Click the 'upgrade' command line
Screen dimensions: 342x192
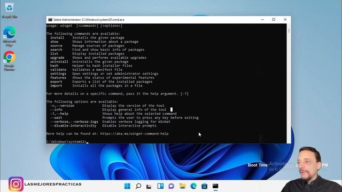98,58
